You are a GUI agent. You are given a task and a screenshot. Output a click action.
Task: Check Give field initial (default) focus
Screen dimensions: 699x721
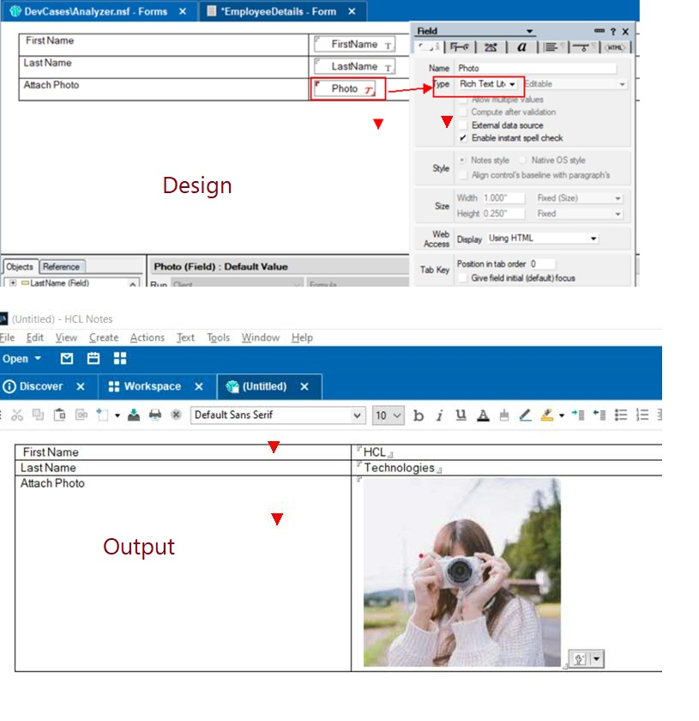coord(464,278)
